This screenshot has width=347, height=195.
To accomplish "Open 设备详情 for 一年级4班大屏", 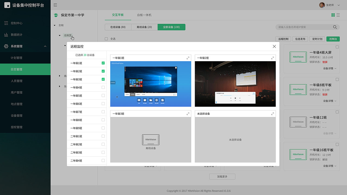I will point(329,68).
